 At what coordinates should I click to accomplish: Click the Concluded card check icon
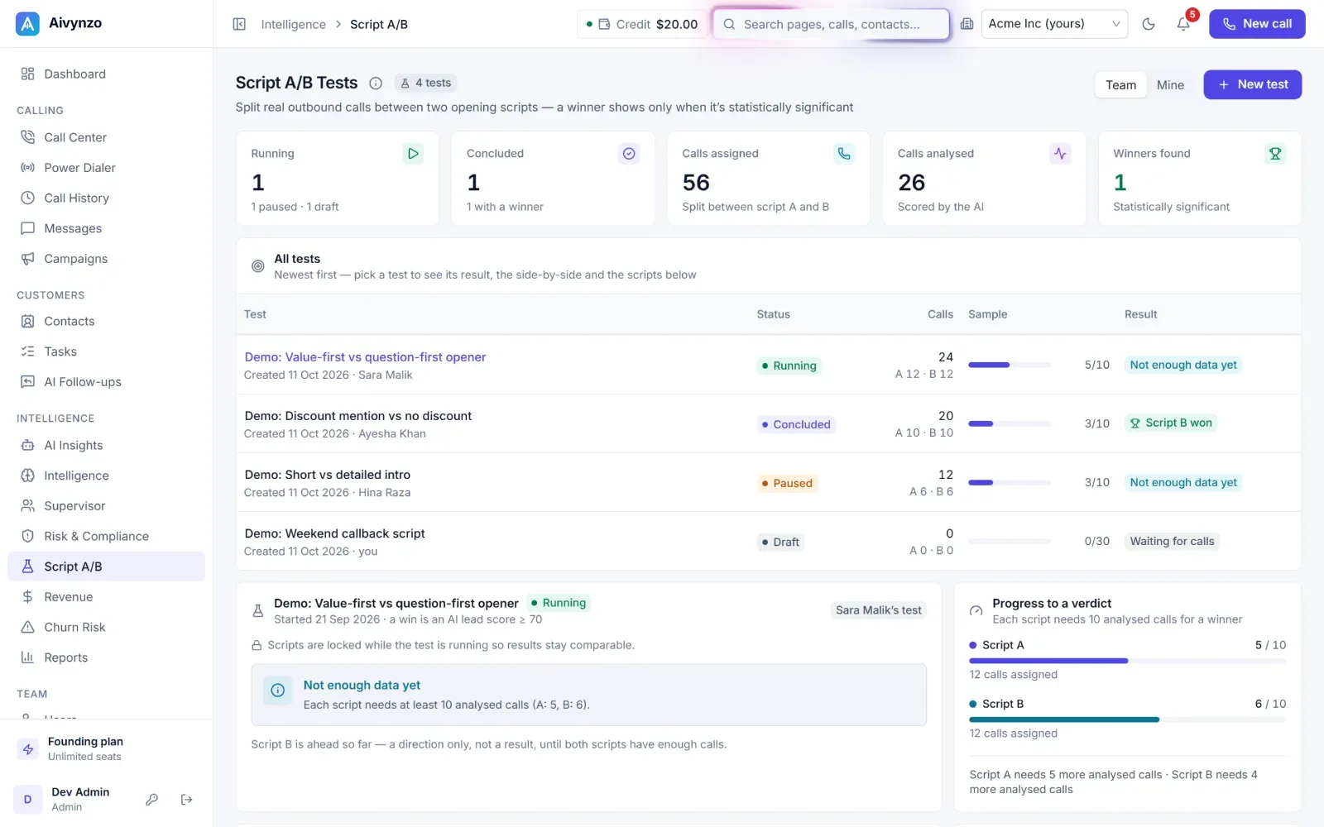(629, 153)
